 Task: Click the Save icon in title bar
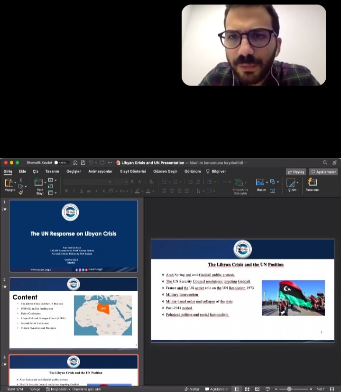pyautogui.click(x=83, y=163)
